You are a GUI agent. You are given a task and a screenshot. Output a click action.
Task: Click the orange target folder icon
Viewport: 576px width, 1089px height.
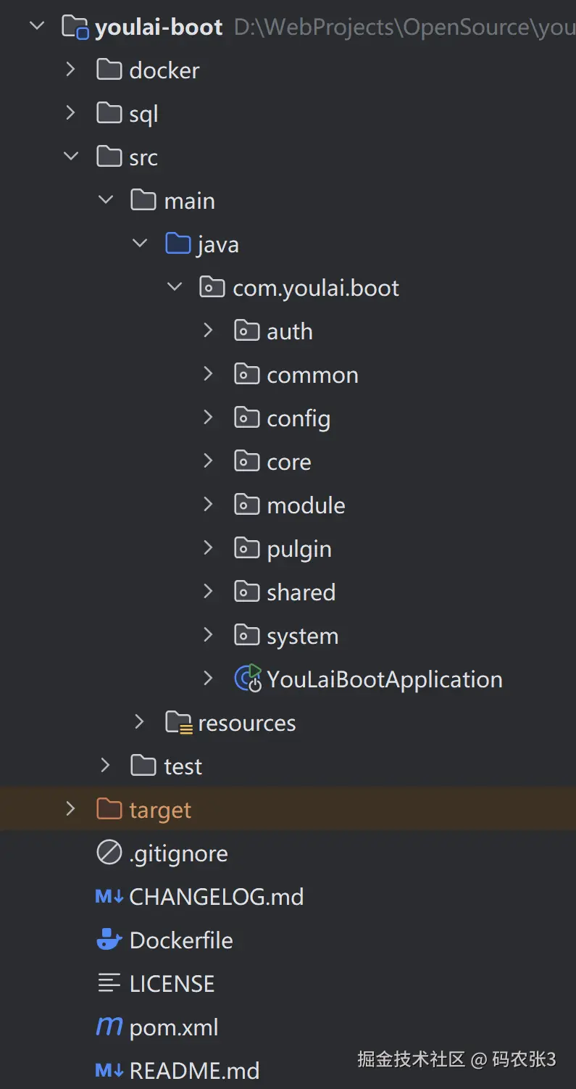coord(109,809)
